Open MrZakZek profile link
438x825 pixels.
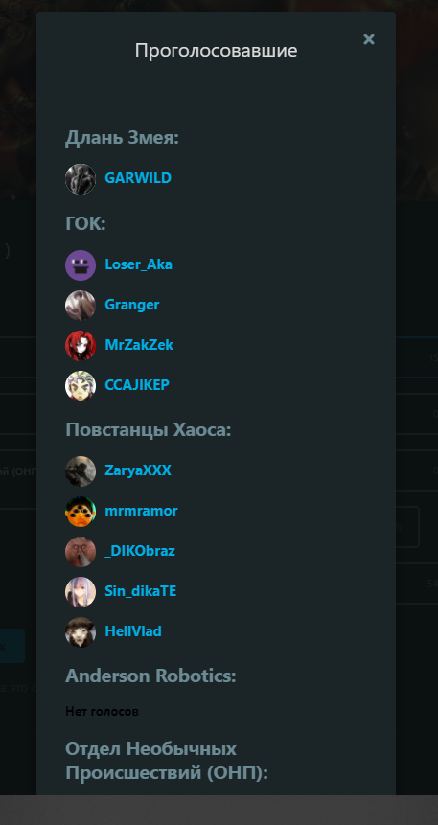tap(139, 345)
